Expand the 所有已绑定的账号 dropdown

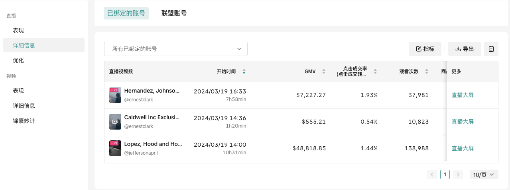coord(175,49)
